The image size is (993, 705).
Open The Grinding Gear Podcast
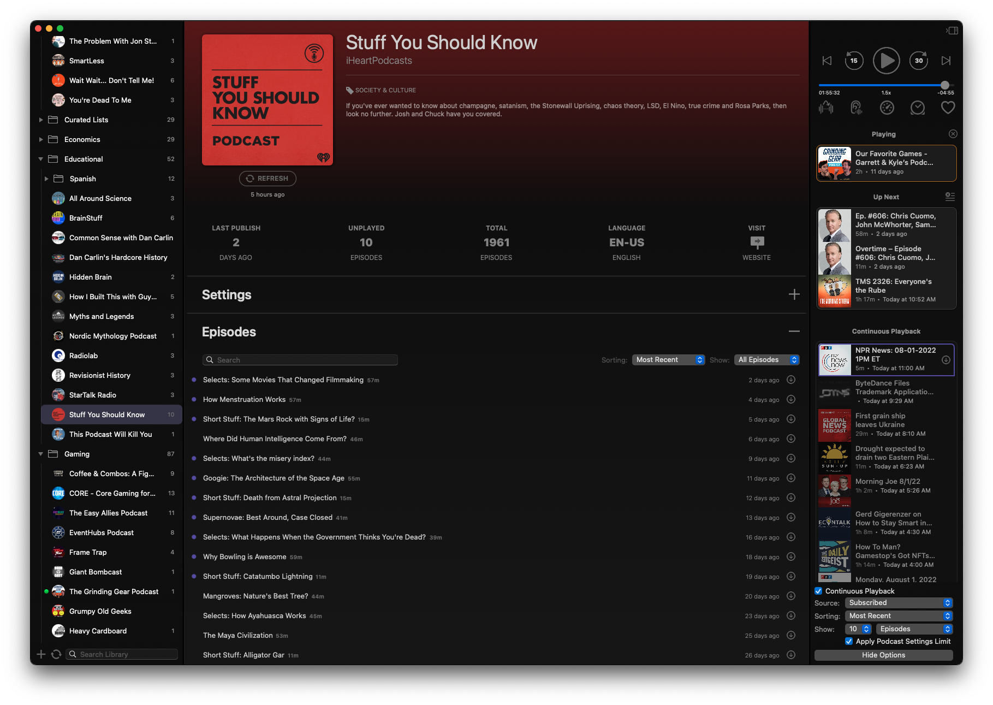(112, 591)
